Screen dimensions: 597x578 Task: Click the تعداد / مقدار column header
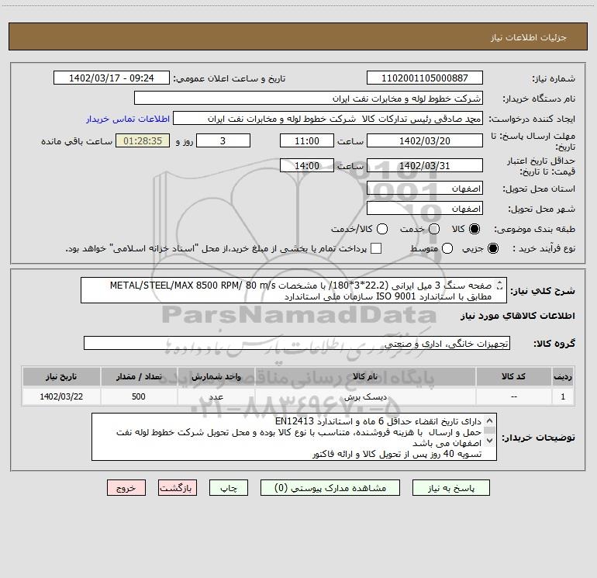point(139,376)
